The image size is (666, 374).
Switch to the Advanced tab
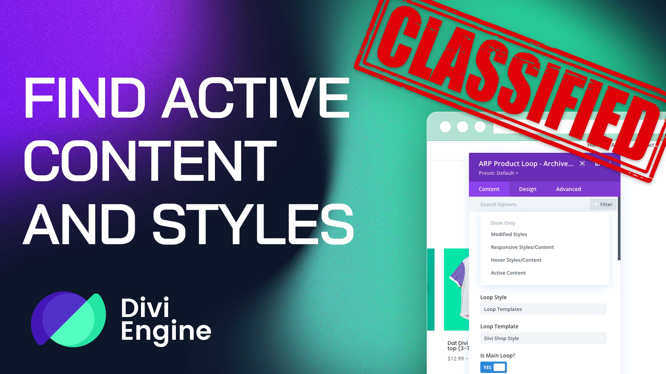(568, 189)
